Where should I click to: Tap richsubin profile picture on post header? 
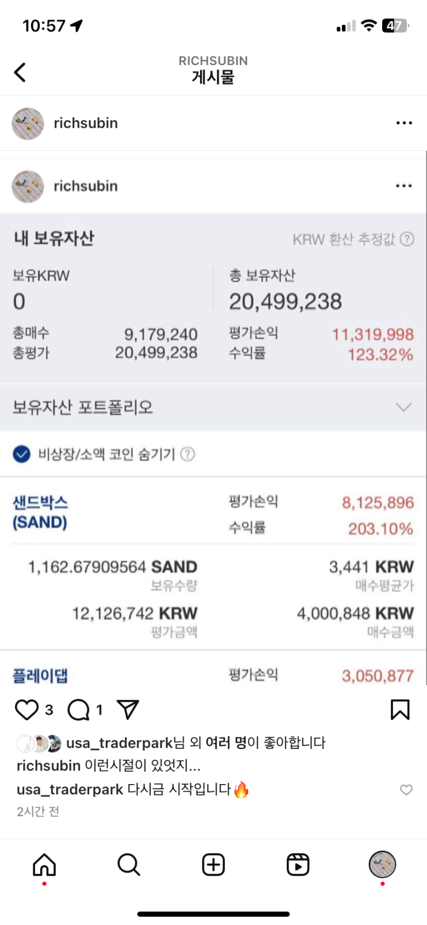(x=28, y=123)
